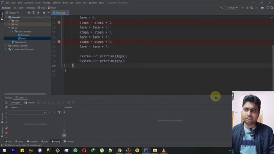
Task: Expand Scratches and Consoles node
Action: tap(6, 49)
